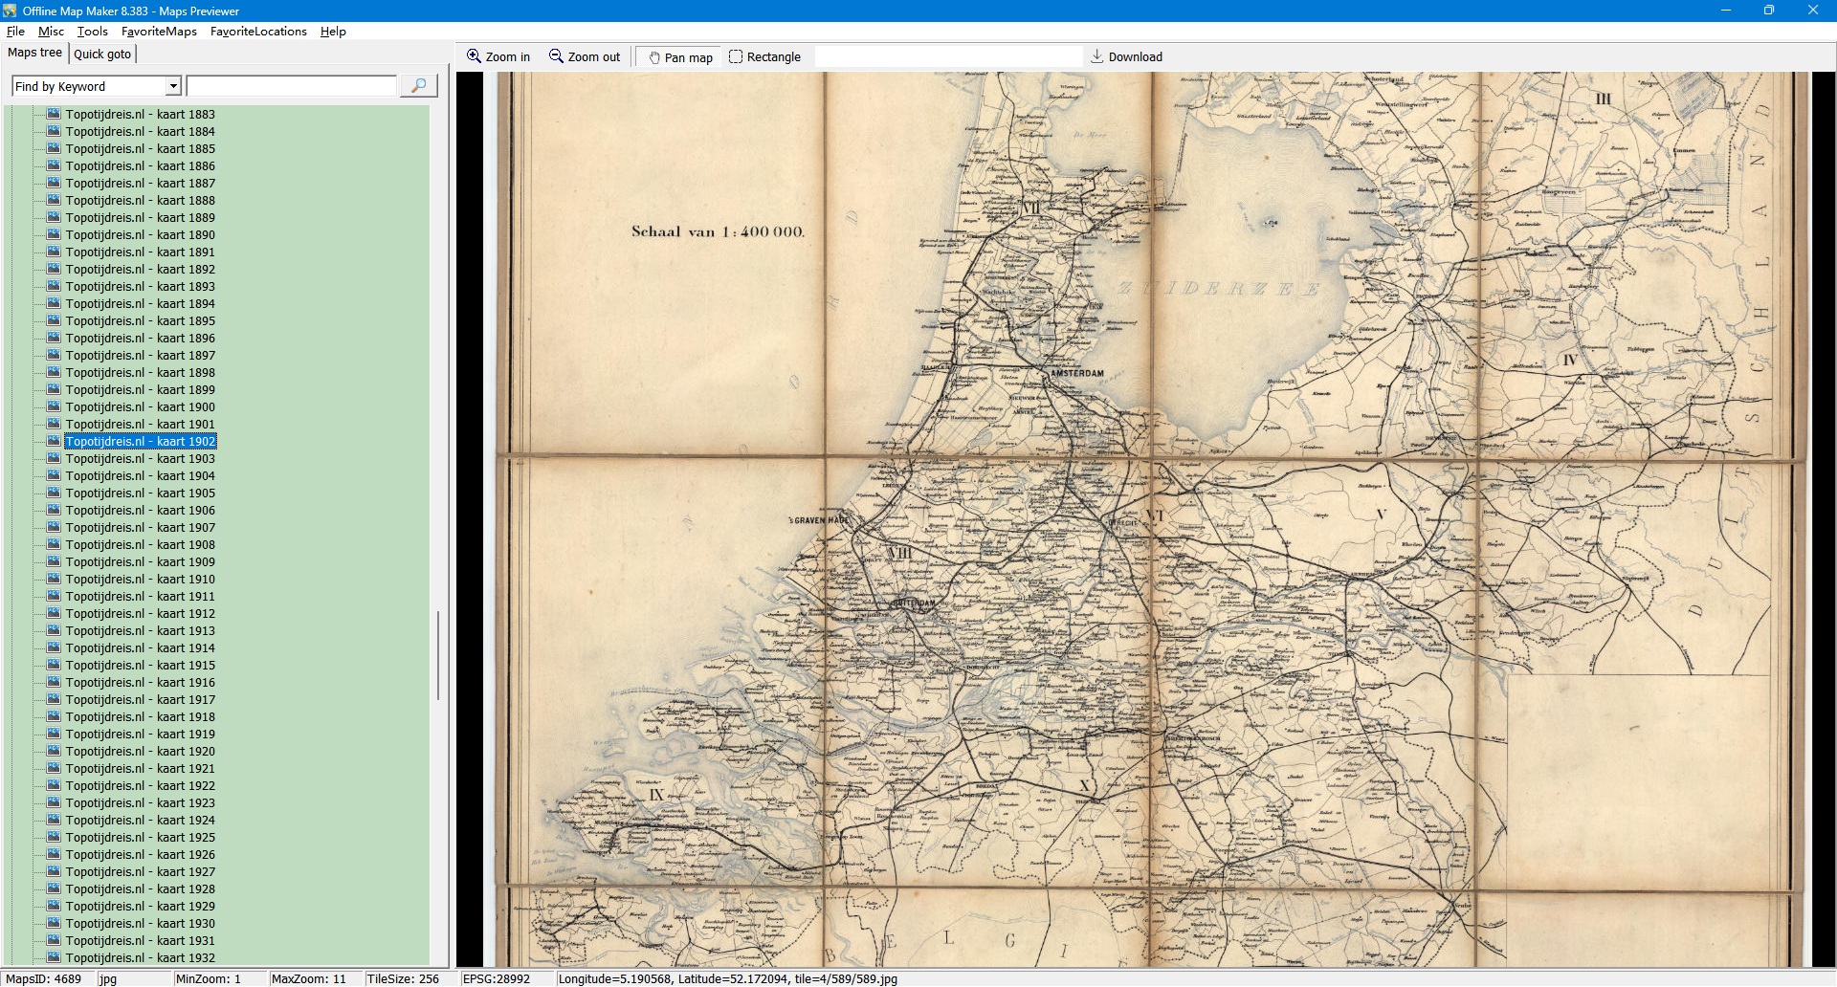Screen dimensions: 1837x987
Task: Click the Download arrow icon
Action: (x=1097, y=56)
